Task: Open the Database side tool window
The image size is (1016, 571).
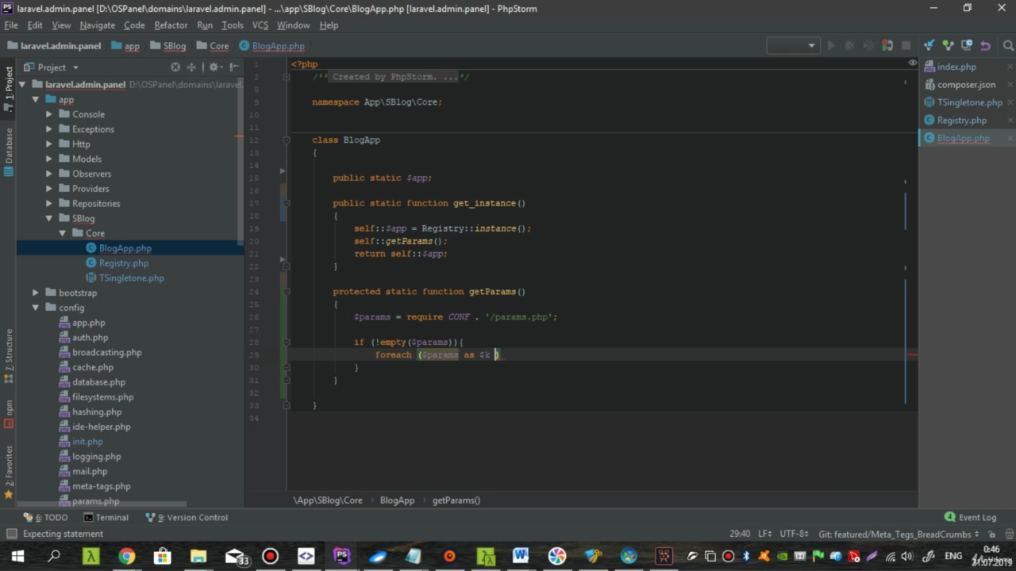Action: (9, 151)
